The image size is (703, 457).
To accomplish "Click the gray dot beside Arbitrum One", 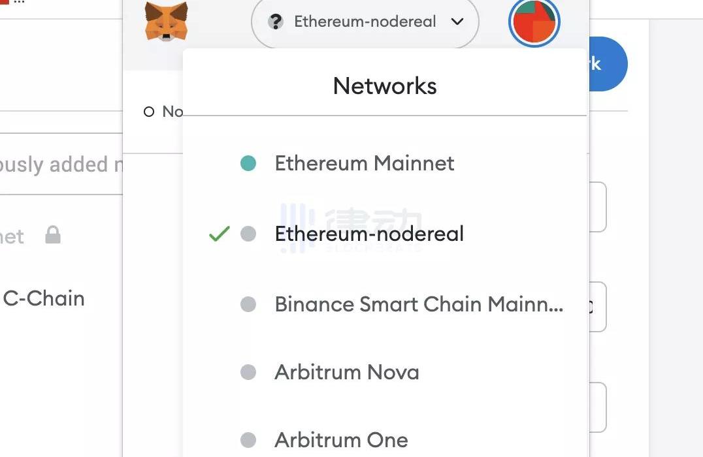I will tap(248, 440).
